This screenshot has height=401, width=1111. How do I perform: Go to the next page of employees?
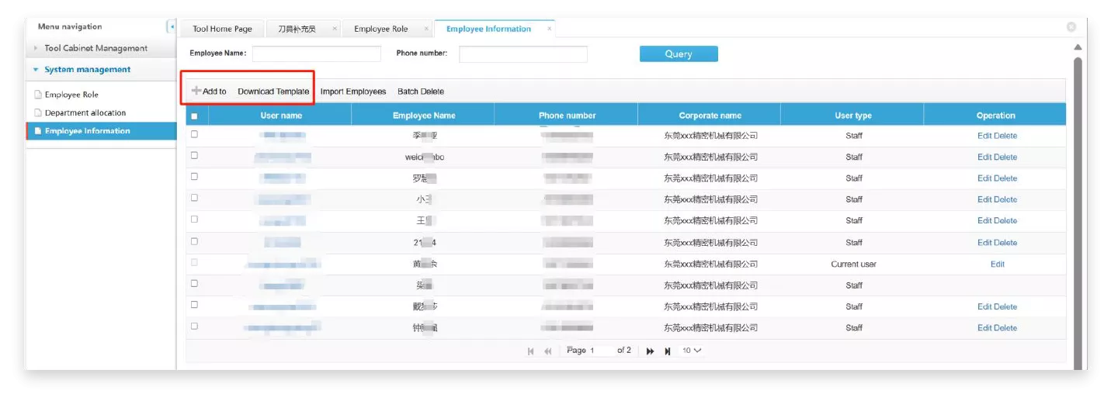(650, 351)
